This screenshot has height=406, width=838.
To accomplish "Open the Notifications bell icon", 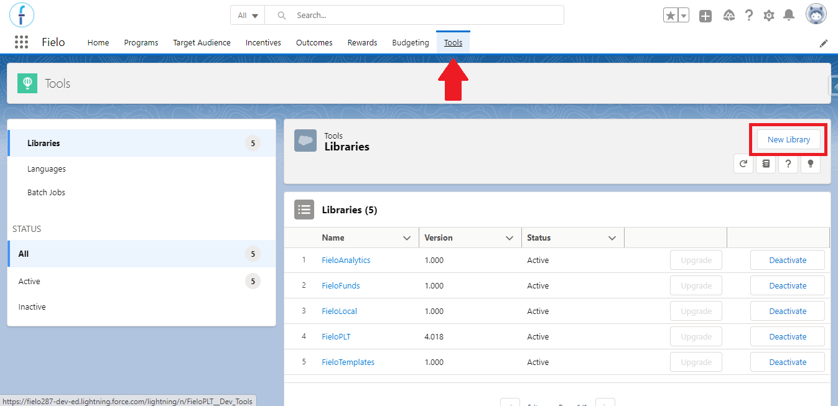I will pos(789,16).
